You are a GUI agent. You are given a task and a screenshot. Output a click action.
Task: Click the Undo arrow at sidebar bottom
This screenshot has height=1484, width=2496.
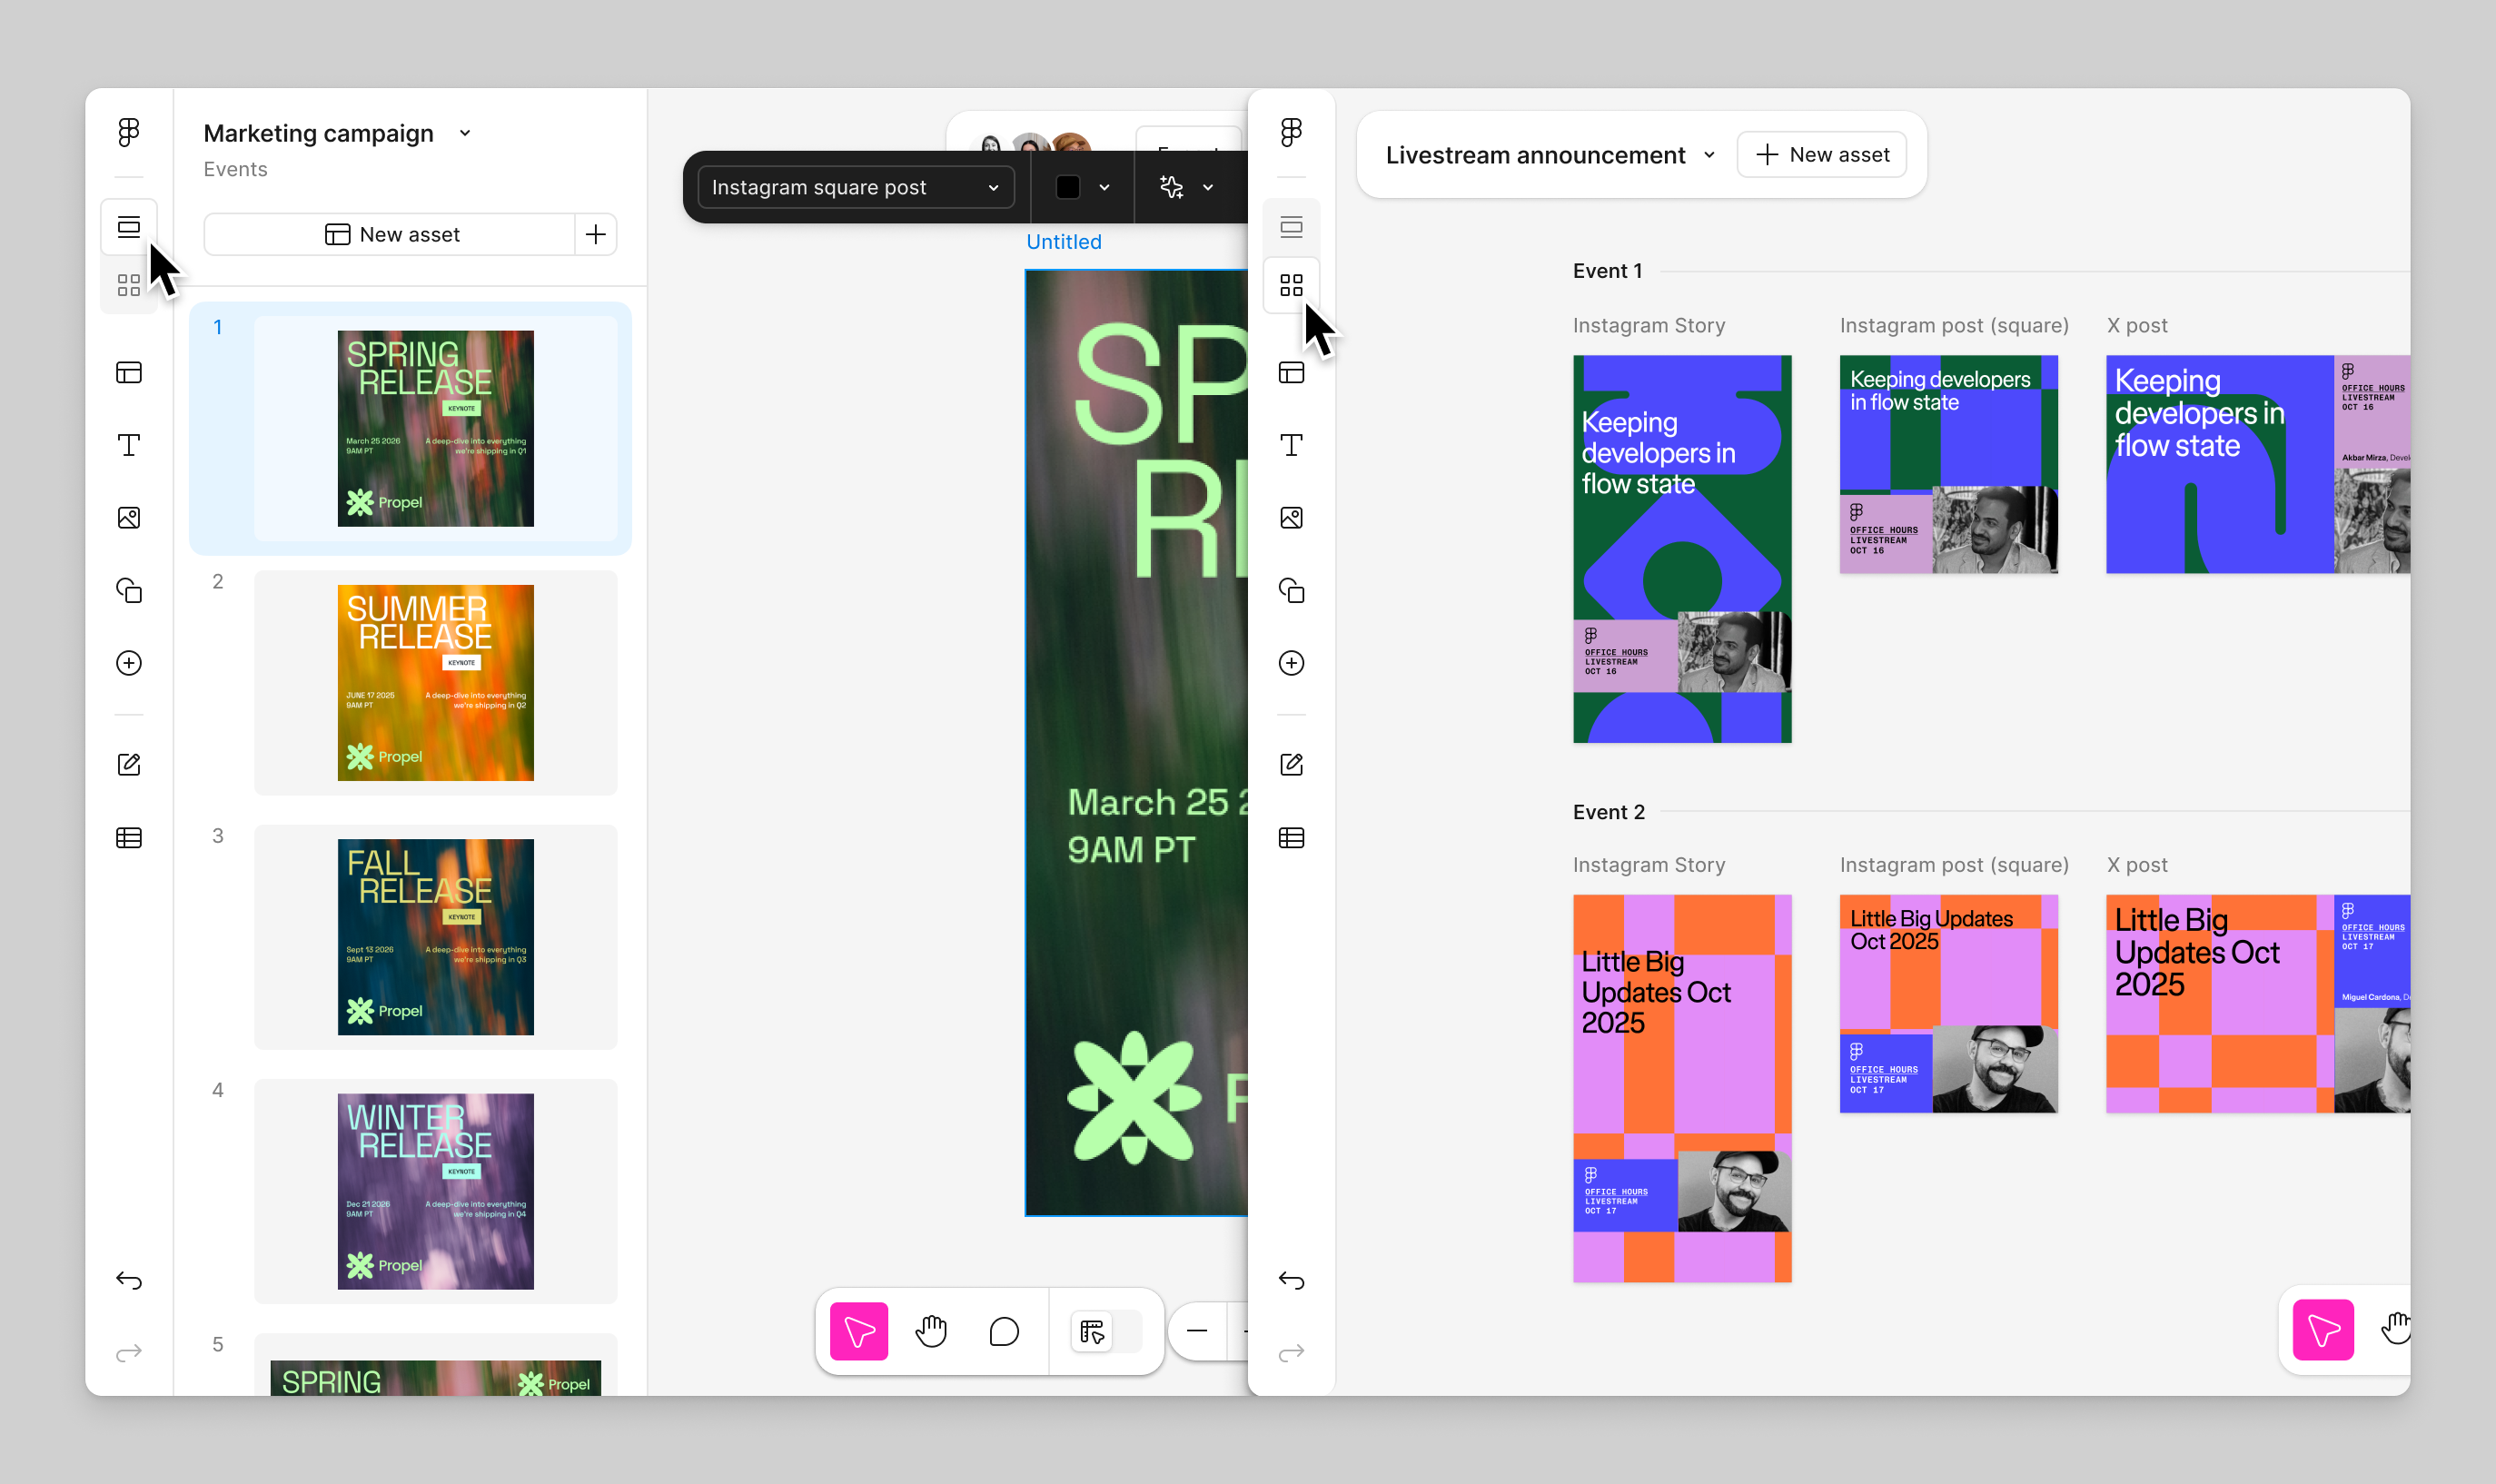coord(129,1280)
